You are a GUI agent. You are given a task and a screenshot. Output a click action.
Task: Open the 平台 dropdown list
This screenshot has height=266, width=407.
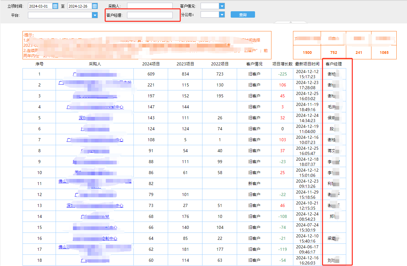click(95, 15)
